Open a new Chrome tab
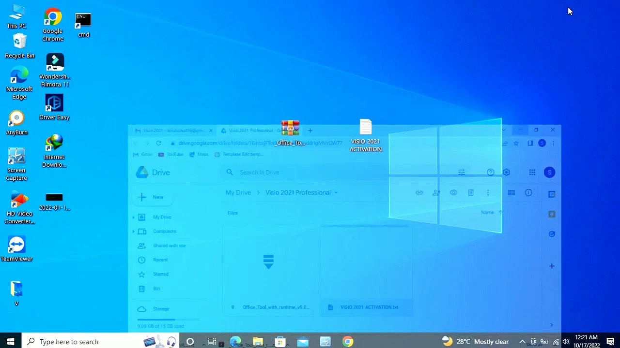This screenshot has width=620, height=348. pos(310,130)
